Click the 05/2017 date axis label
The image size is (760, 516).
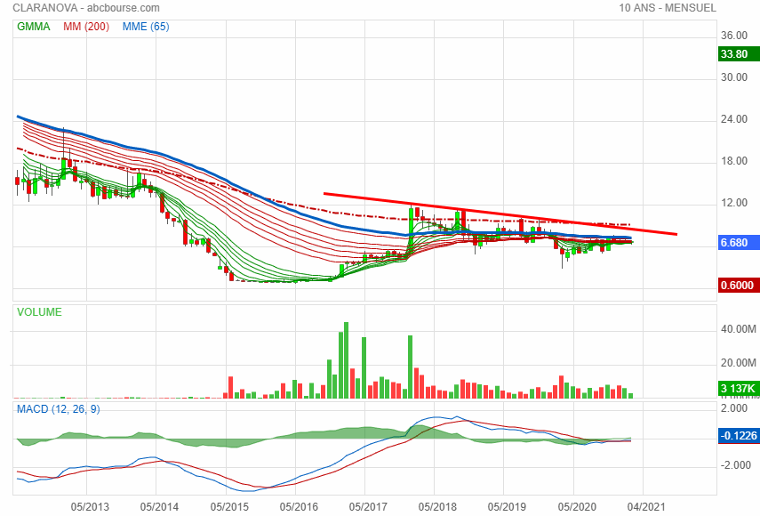(368, 507)
